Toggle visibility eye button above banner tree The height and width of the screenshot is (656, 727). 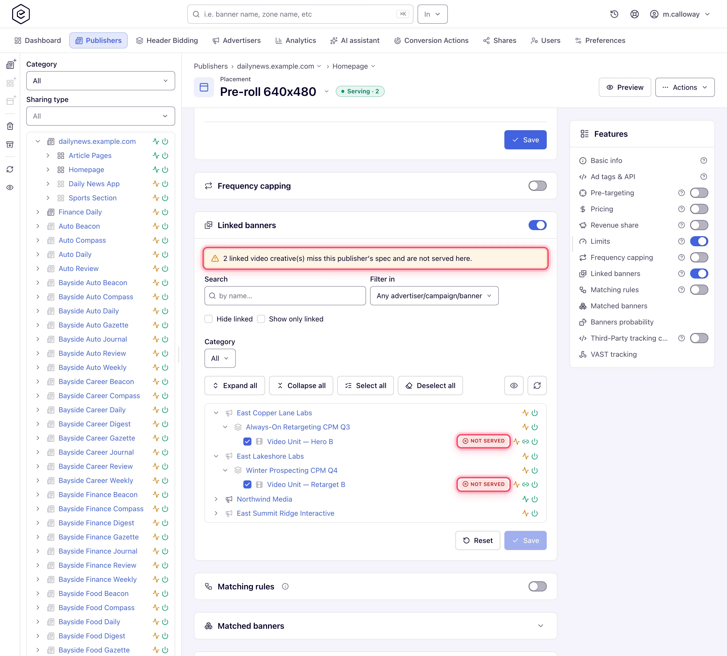point(514,386)
